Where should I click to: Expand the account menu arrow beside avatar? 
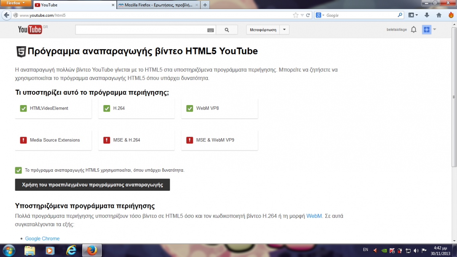(x=435, y=29)
